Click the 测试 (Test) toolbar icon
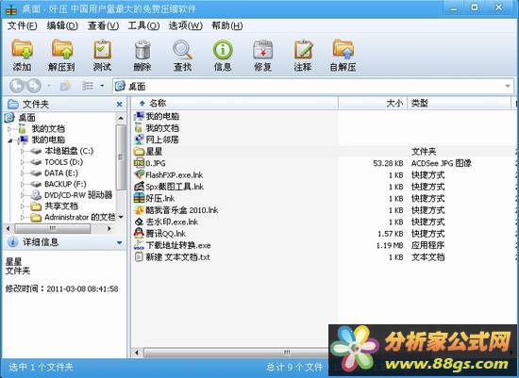The image size is (519, 378). 102,55
